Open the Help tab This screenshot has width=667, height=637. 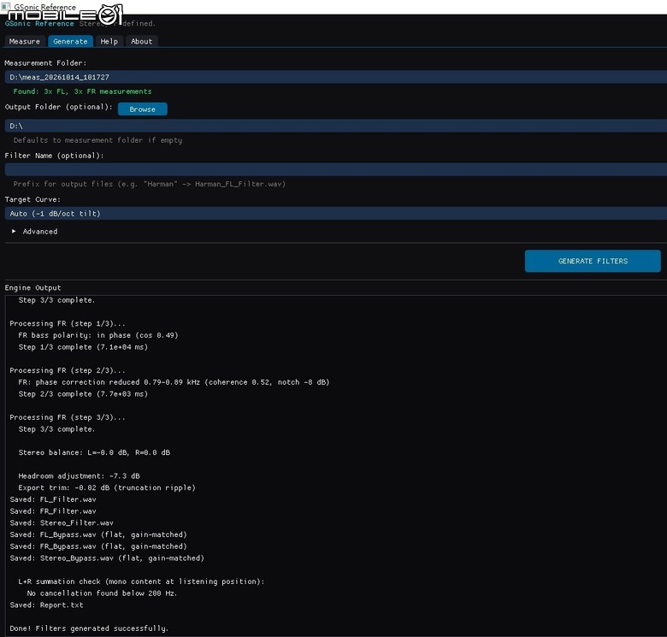point(109,41)
